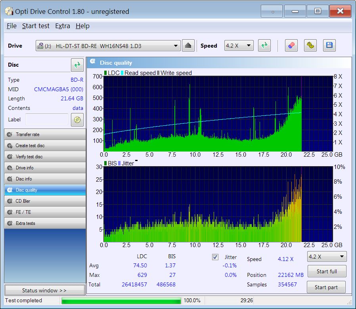
Task: Click the Transfer rate icon
Action: tap(10, 134)
